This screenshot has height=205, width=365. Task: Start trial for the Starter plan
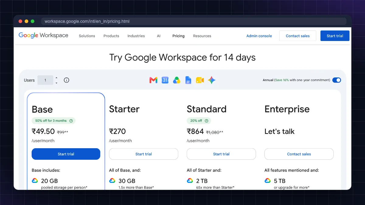144,154
